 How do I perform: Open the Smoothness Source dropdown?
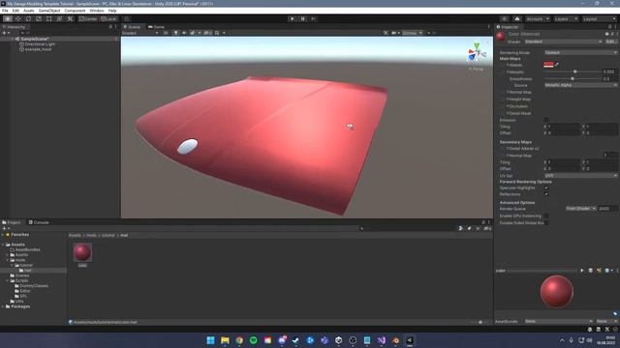[x=580, y=85]
